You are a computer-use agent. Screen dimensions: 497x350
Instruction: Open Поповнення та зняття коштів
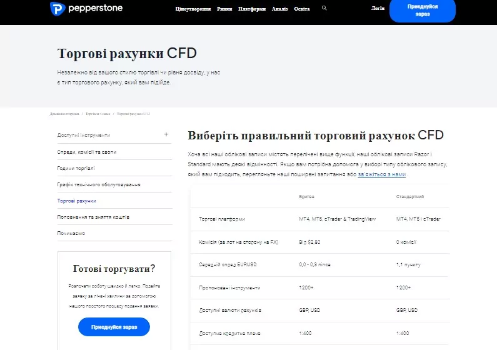(x=93, y=217)
